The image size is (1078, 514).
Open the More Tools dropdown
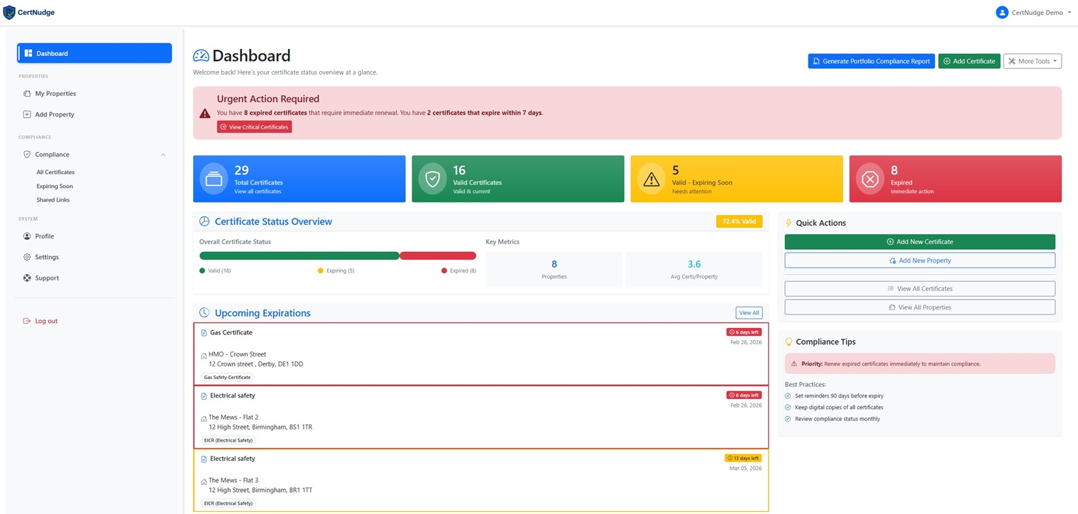1032,61
